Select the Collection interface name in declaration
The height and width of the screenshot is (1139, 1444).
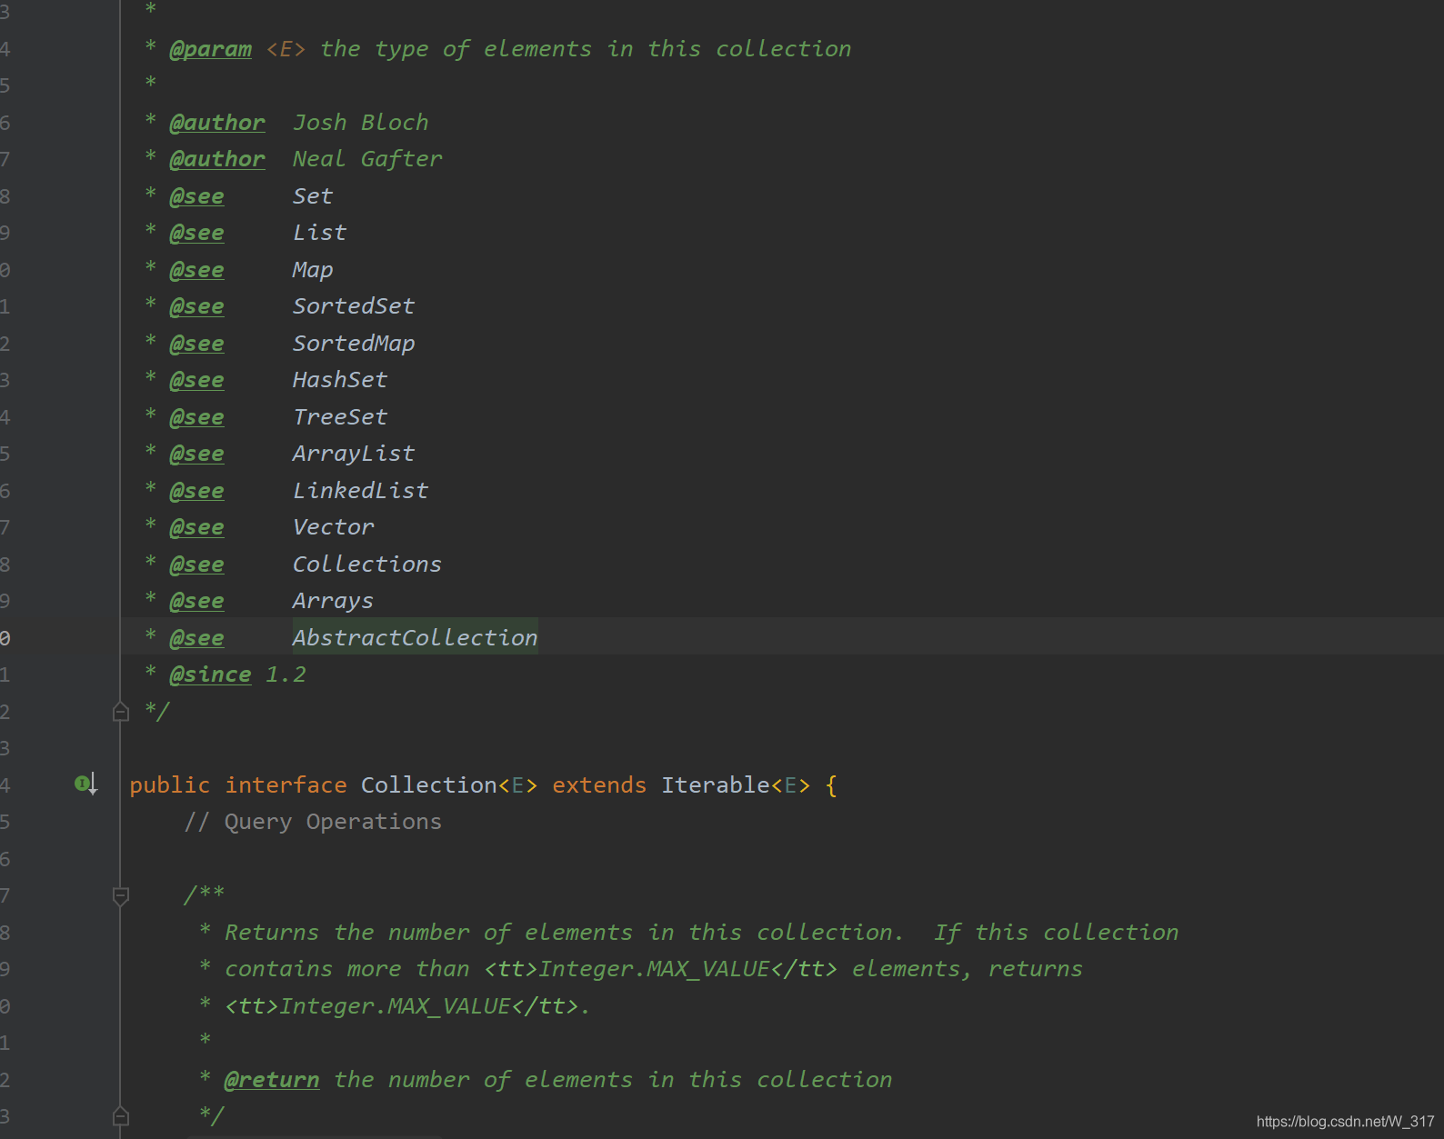(429, 785)
